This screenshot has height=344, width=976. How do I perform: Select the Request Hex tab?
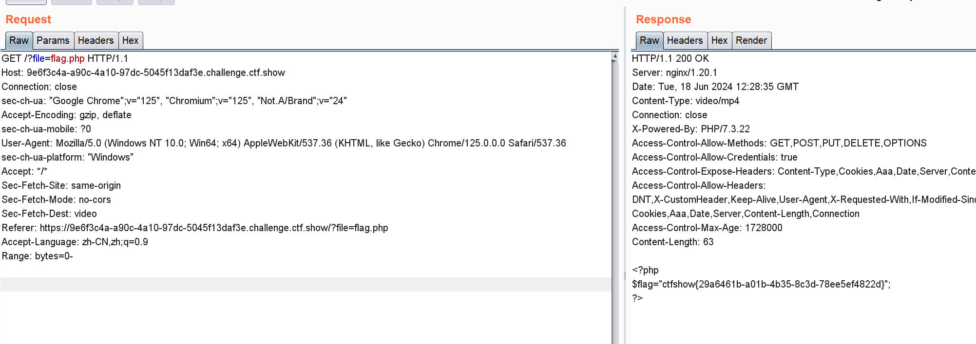tap(131, 40)
